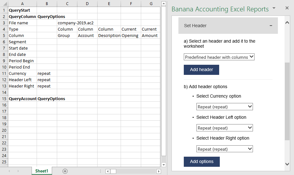The image size is (294, 175).
Task: Click the horizontal scrollbar thumb
Action: 113,171
